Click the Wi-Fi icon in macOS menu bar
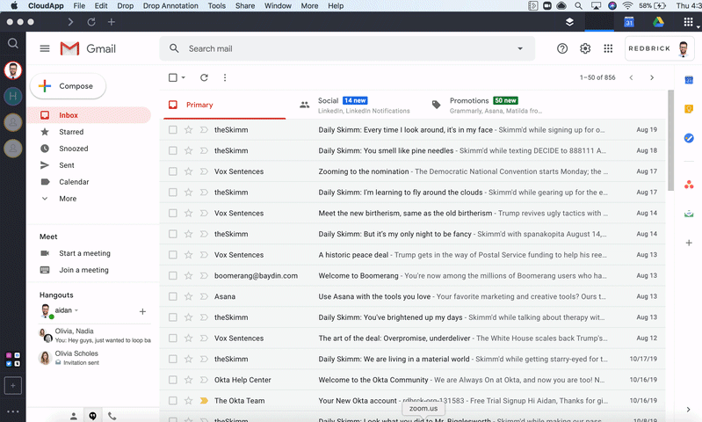The height and width of the screenshot is (422, 702). [627, 6]
